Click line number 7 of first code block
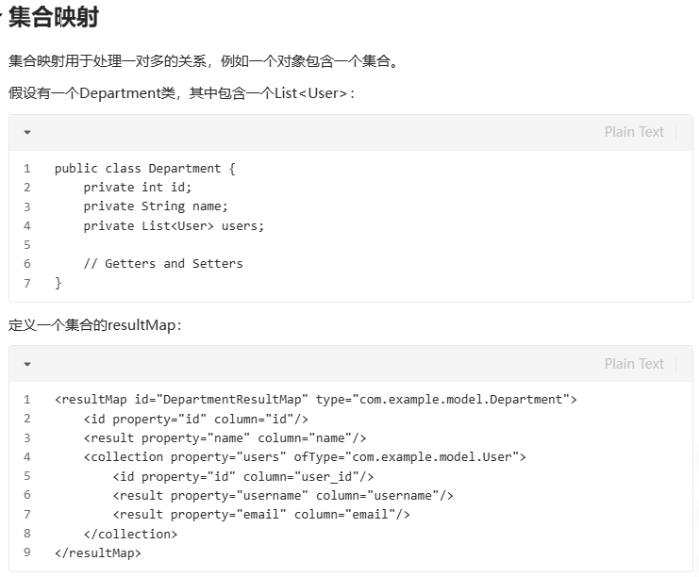Viewport: 699px width, 577px height. coord(27,283)
